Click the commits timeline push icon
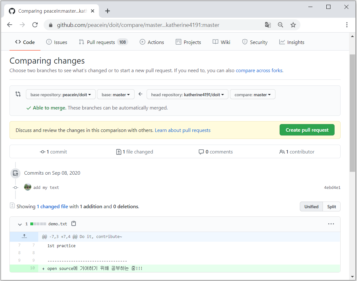This screenshot has height=281, width=357. [x=15, y=173]
